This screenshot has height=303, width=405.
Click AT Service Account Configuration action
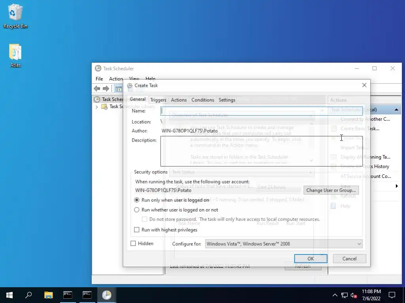365,176
